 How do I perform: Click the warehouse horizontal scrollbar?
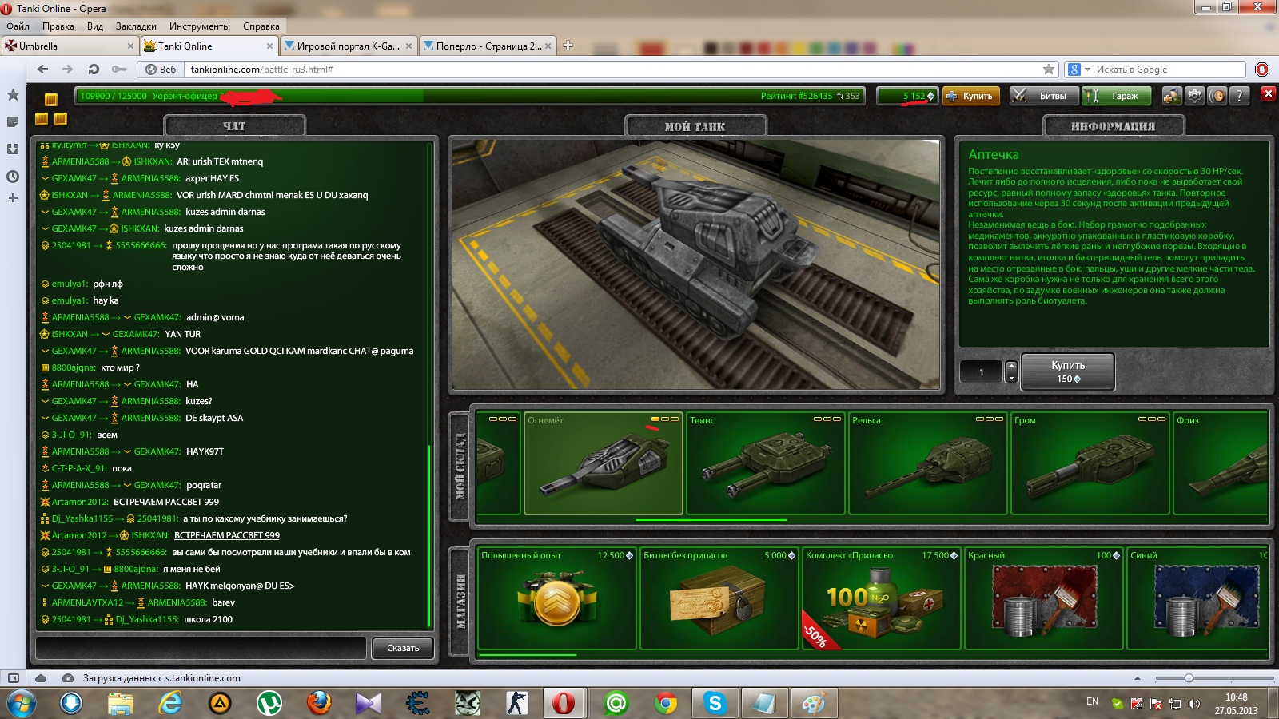tap(711, 520)
